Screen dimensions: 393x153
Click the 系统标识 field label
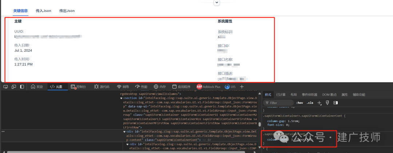[x=225, y=32]
